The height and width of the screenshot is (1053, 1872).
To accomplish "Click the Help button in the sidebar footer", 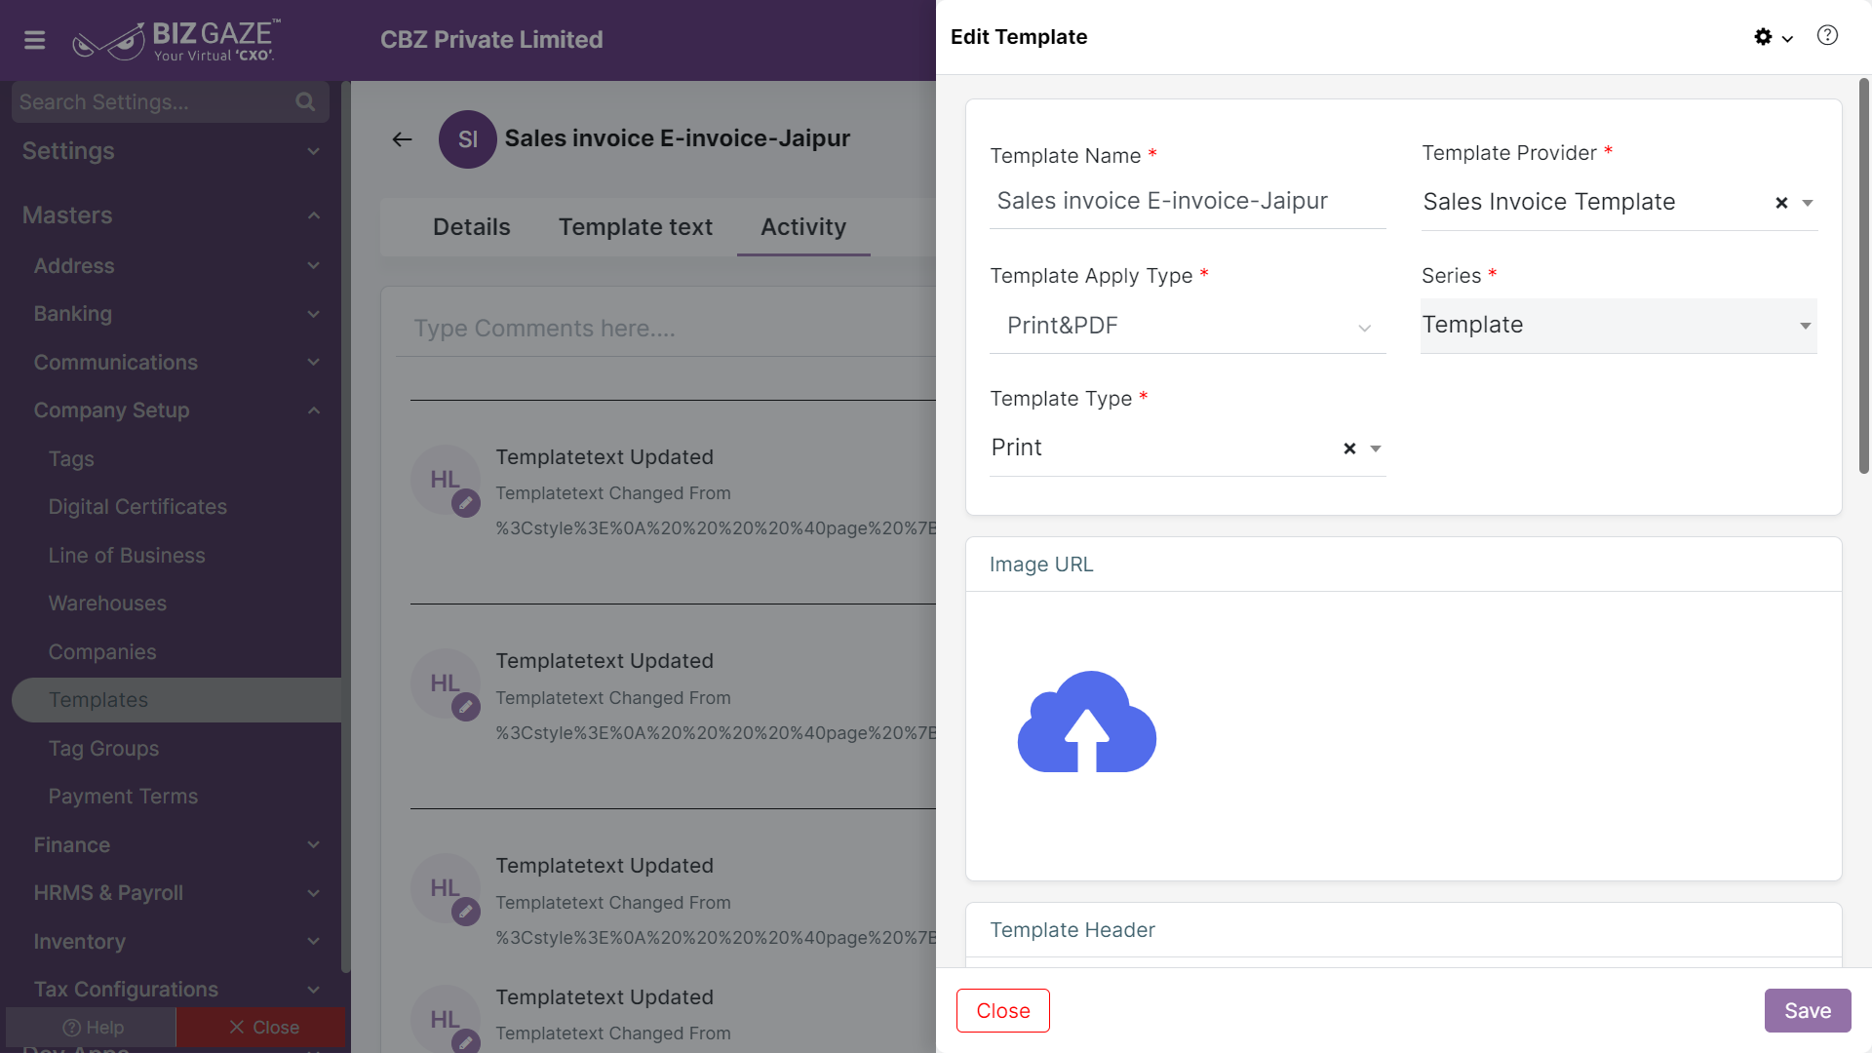I will point(91,1028).
